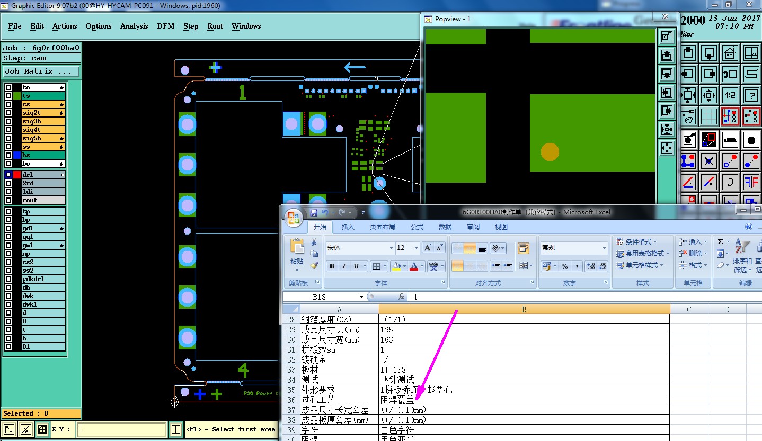762x441 pixels.
Task: Open the font size dropdown showing 12
Action: pos(416,248)
